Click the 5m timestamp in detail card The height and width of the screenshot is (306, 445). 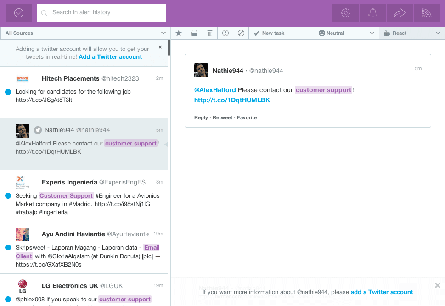[418, 68]
